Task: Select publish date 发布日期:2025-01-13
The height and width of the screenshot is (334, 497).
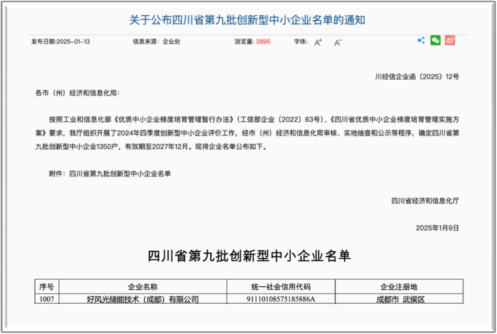Action: [x=60, y=41]
